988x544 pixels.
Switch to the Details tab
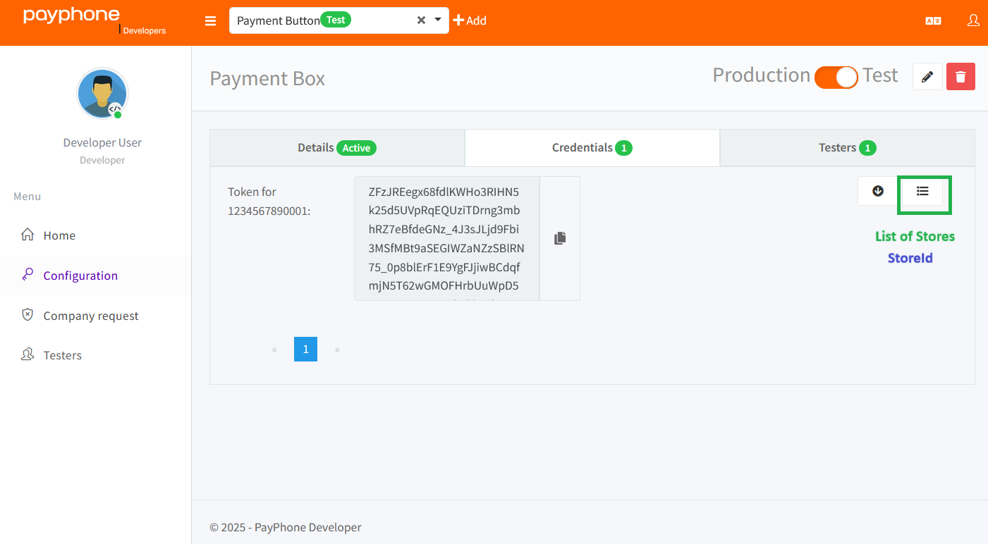tap(337, 148)
